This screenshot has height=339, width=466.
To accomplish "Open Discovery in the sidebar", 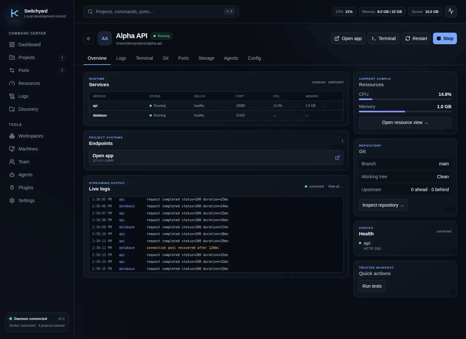I will tap(37, 109).
